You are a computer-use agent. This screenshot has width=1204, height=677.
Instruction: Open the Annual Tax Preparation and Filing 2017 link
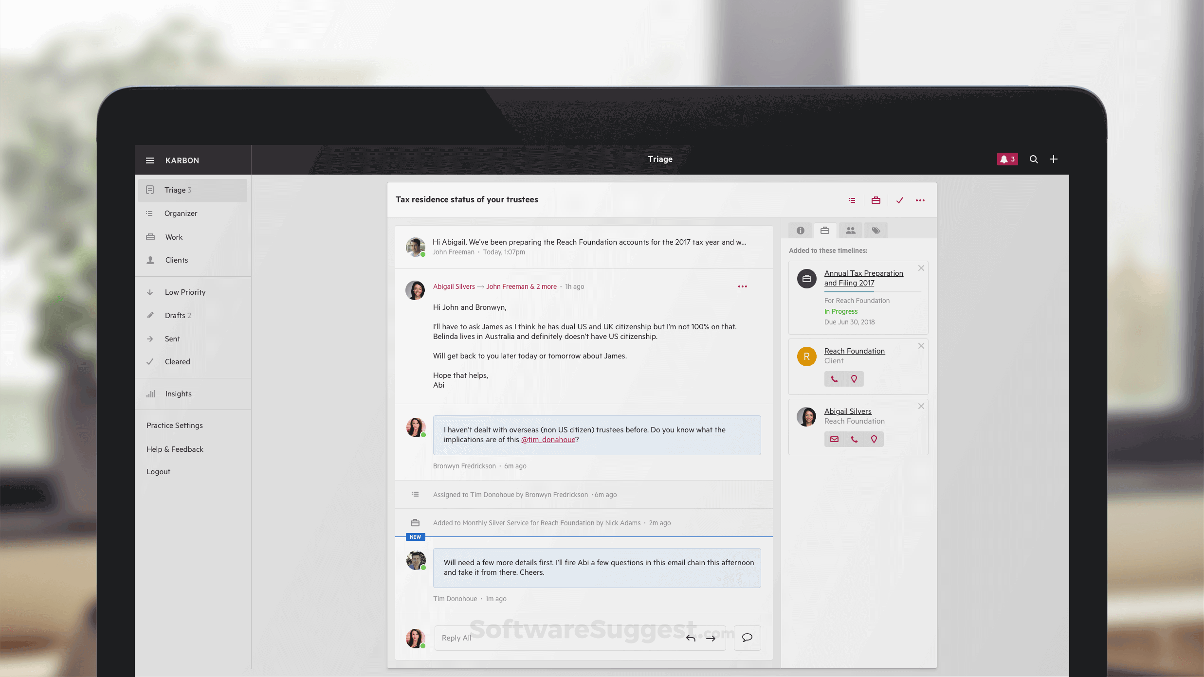coord(863,278)
